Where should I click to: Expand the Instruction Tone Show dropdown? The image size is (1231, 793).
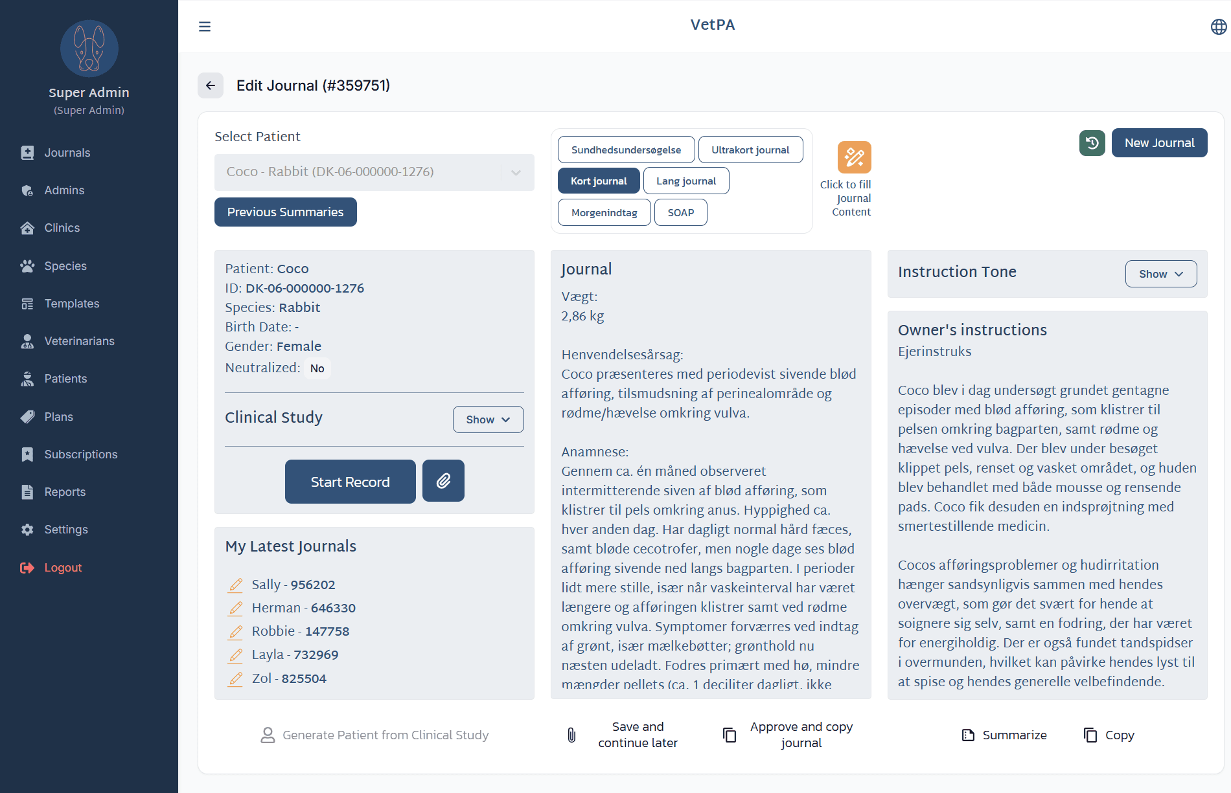(x=1160, y=273)
